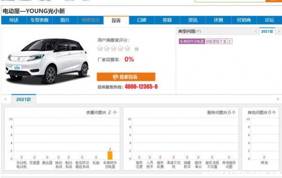282x178 pixels.
Task: Click hotline number 4006-12365-0
Action: tap(141, 87)
